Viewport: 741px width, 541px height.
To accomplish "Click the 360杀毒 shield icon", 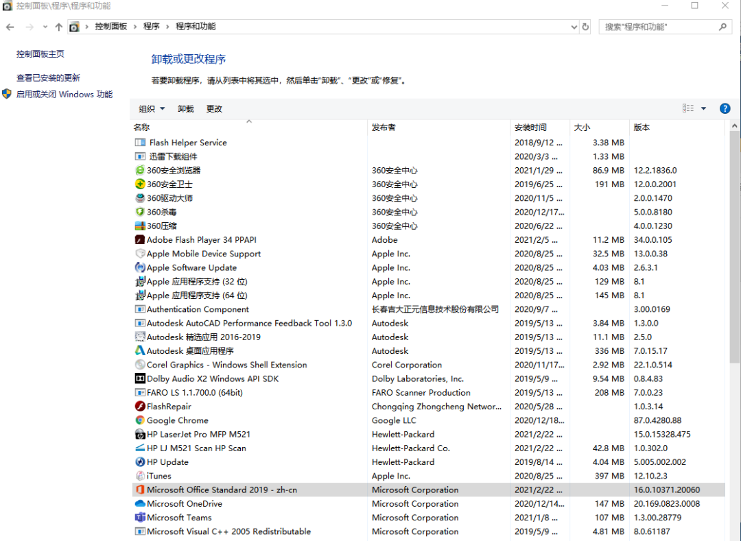I will 140,212.
